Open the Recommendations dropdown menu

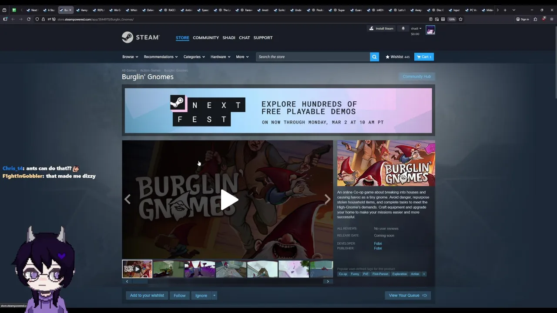pyautogui.click(x=161, y=57)
